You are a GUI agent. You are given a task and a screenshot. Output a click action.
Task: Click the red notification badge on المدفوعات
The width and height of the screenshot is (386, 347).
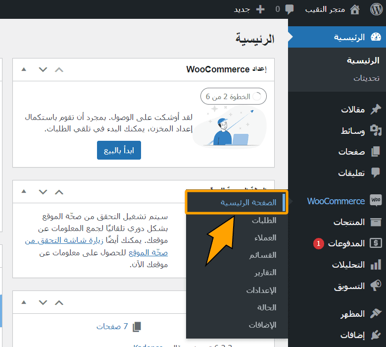[x=319, y=244]
